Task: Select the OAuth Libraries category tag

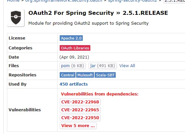Action: point(75,48)
